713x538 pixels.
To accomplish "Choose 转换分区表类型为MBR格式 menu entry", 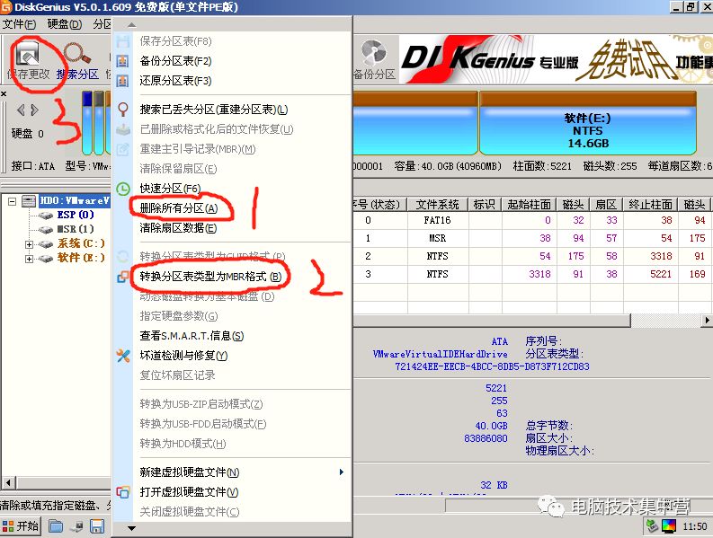I will (x=210, y=277).
